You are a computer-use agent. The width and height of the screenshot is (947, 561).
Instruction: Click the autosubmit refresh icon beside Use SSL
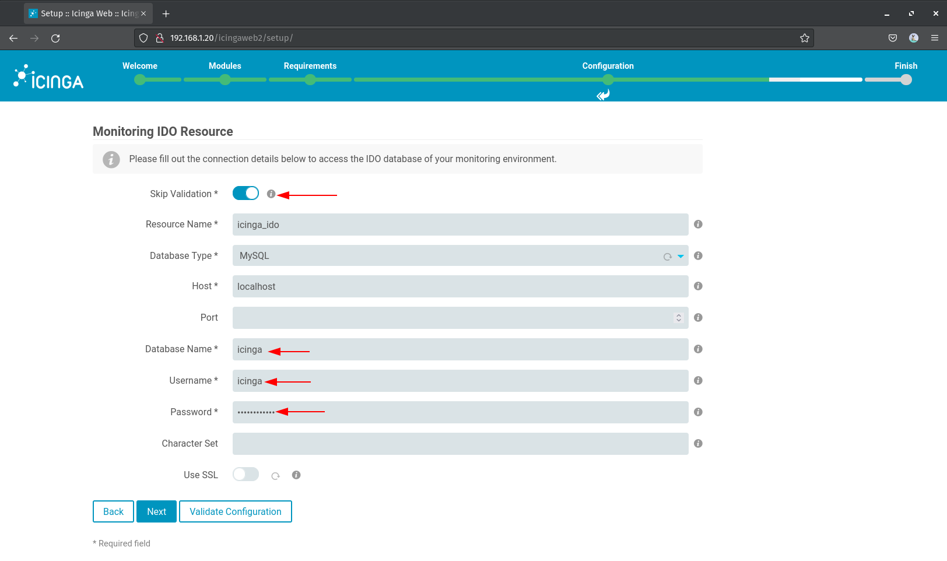275,476
